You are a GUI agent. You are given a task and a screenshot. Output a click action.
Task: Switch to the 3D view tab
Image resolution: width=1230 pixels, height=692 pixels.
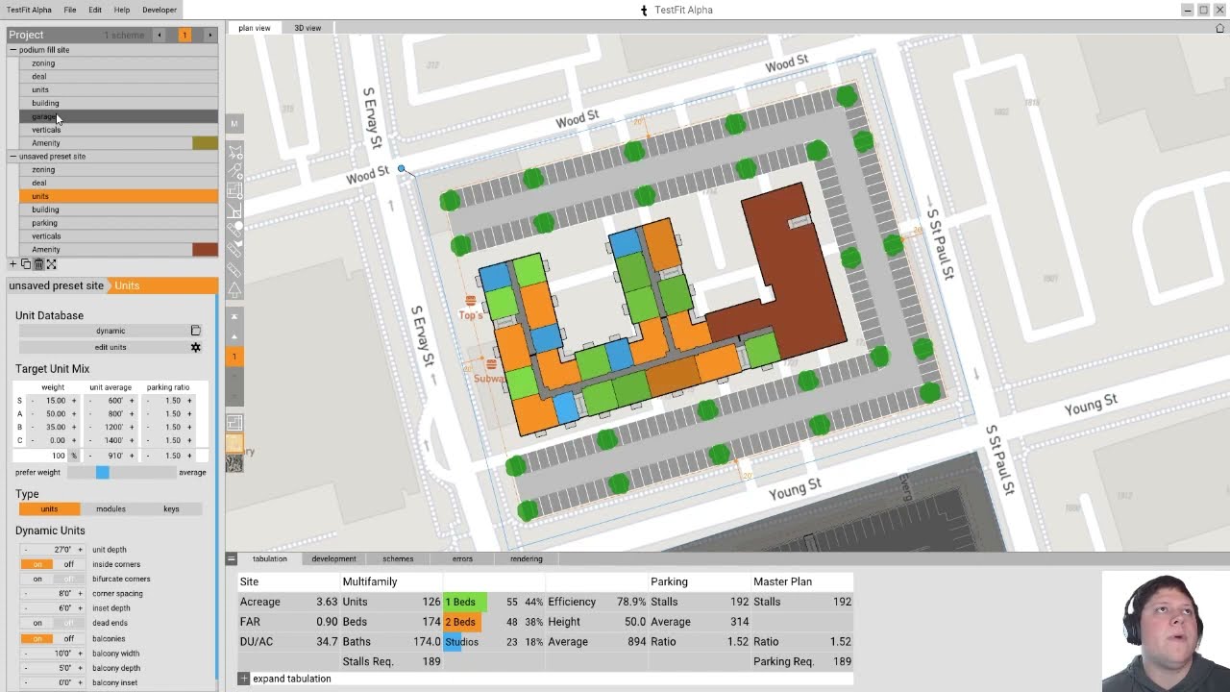[307, 28]
